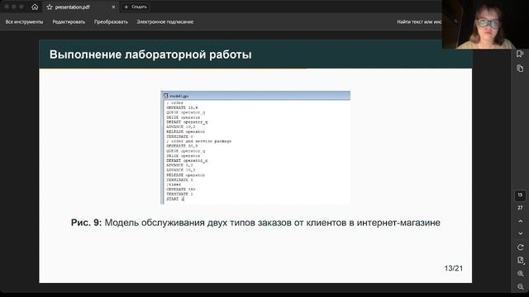Select slide title Выполнение лабораторной работы
This screenshot has width=529, height=297.
click(150, 54)
